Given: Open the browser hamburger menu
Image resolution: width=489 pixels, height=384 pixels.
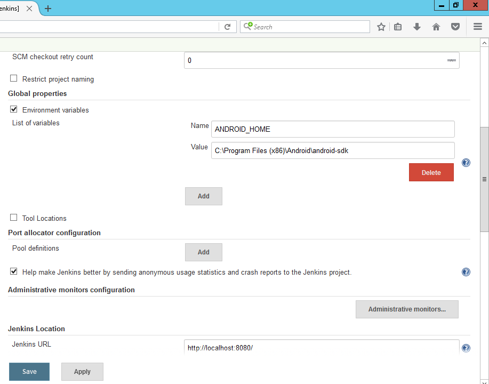Looking at the screenshot, I should [478, 27].
